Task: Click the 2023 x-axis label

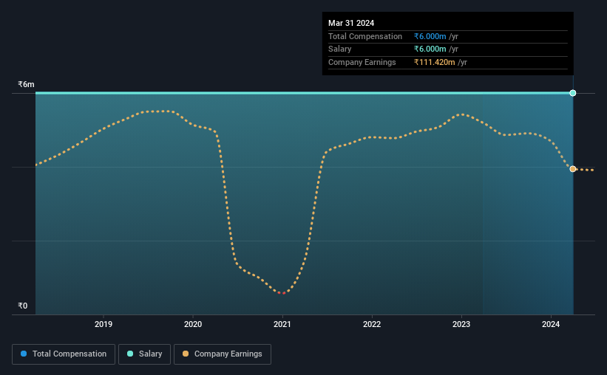Action: 461,324
